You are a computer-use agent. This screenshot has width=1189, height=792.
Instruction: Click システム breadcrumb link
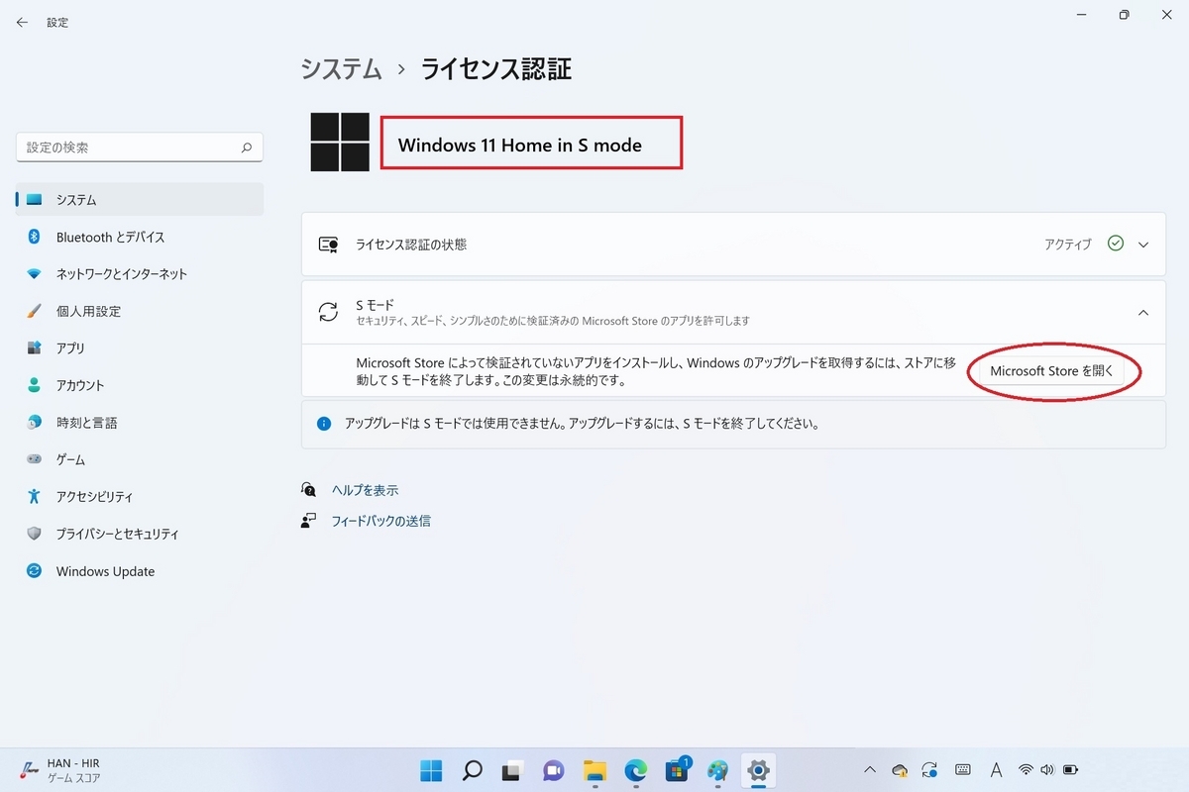(x=342, y=69)
